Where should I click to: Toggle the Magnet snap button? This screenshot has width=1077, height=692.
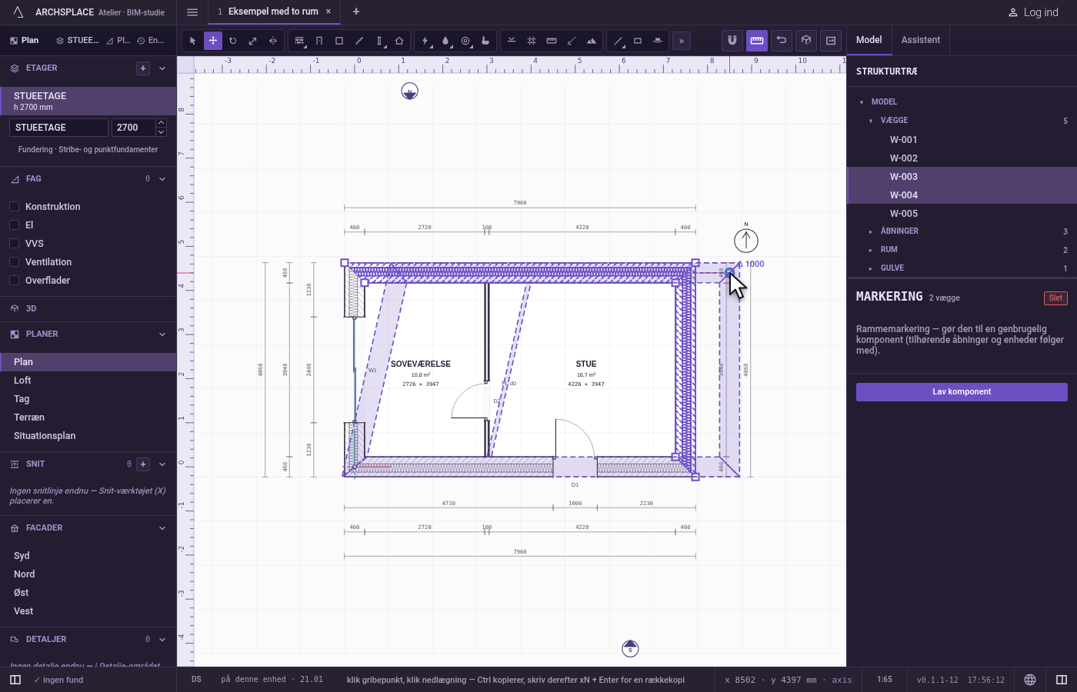[732, 41]
